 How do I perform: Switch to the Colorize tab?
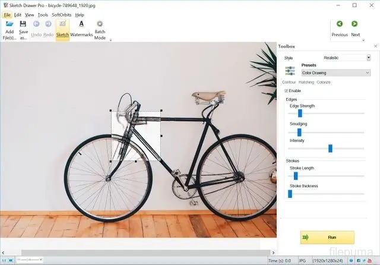point(324,82)
